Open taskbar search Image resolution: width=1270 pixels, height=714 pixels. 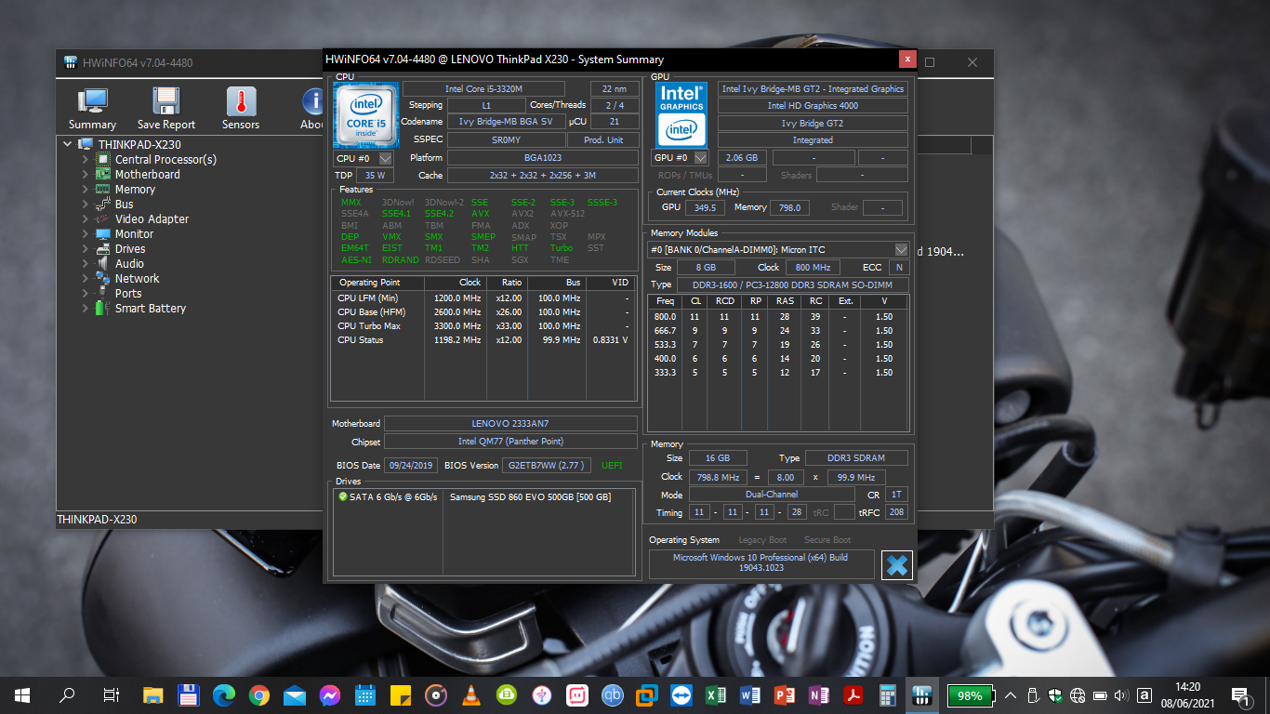coord(67,694)
